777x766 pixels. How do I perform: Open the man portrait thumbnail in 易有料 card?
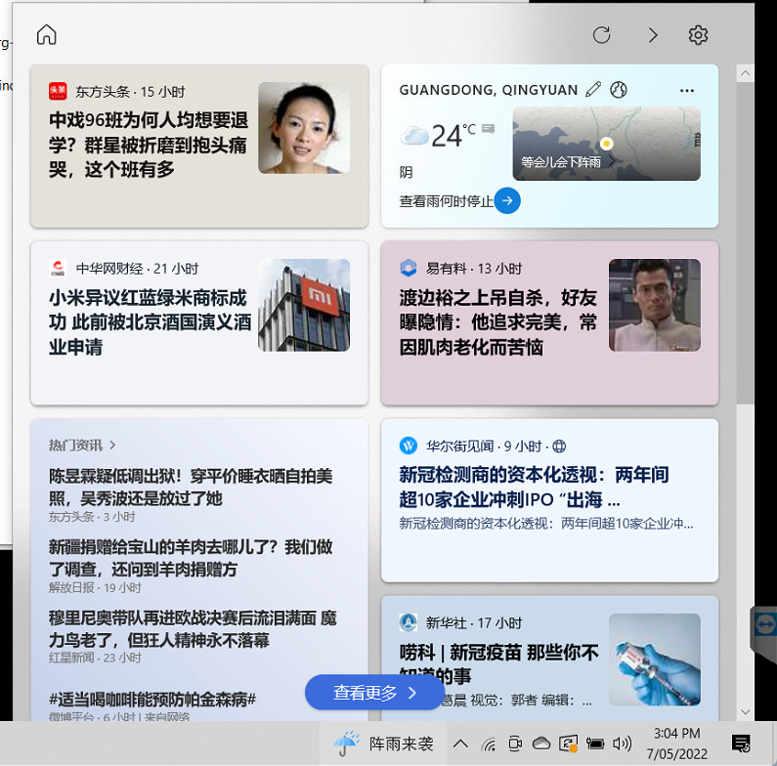pyautogui.click(x=655, y=305)
